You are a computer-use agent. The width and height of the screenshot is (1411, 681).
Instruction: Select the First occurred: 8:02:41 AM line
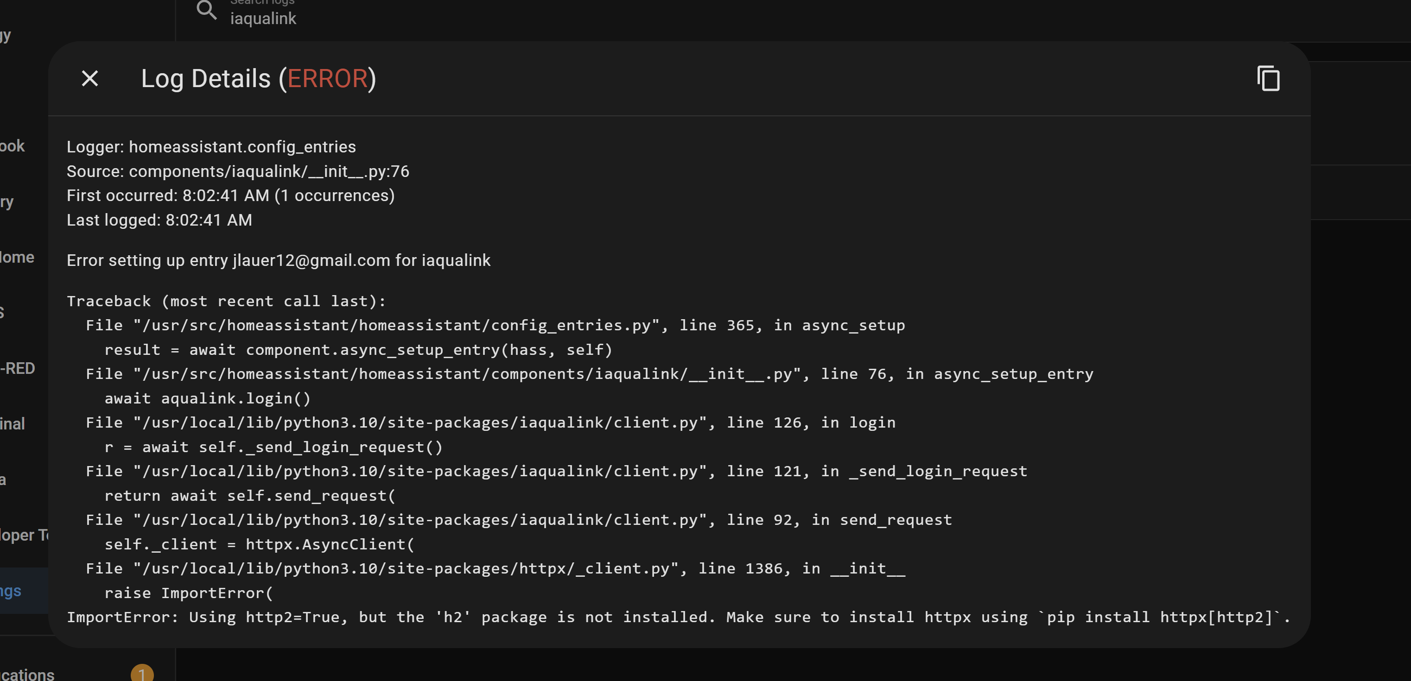[x=230, y=195]
